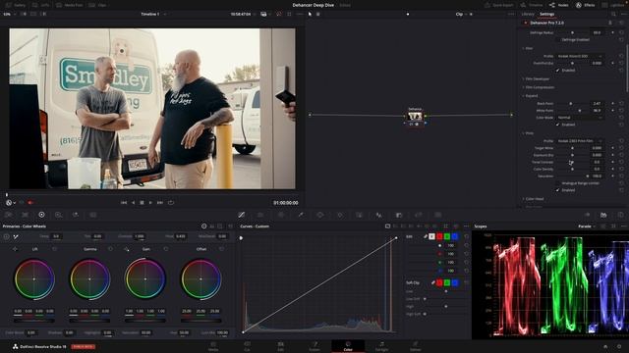Enable the Defringe Enabled checkbox
Viewport: 629px width, 353px height.
557,39
